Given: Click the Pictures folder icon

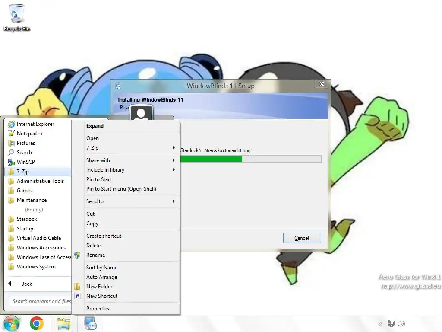Looking at the screenshot, I should [x=11, y=143].
